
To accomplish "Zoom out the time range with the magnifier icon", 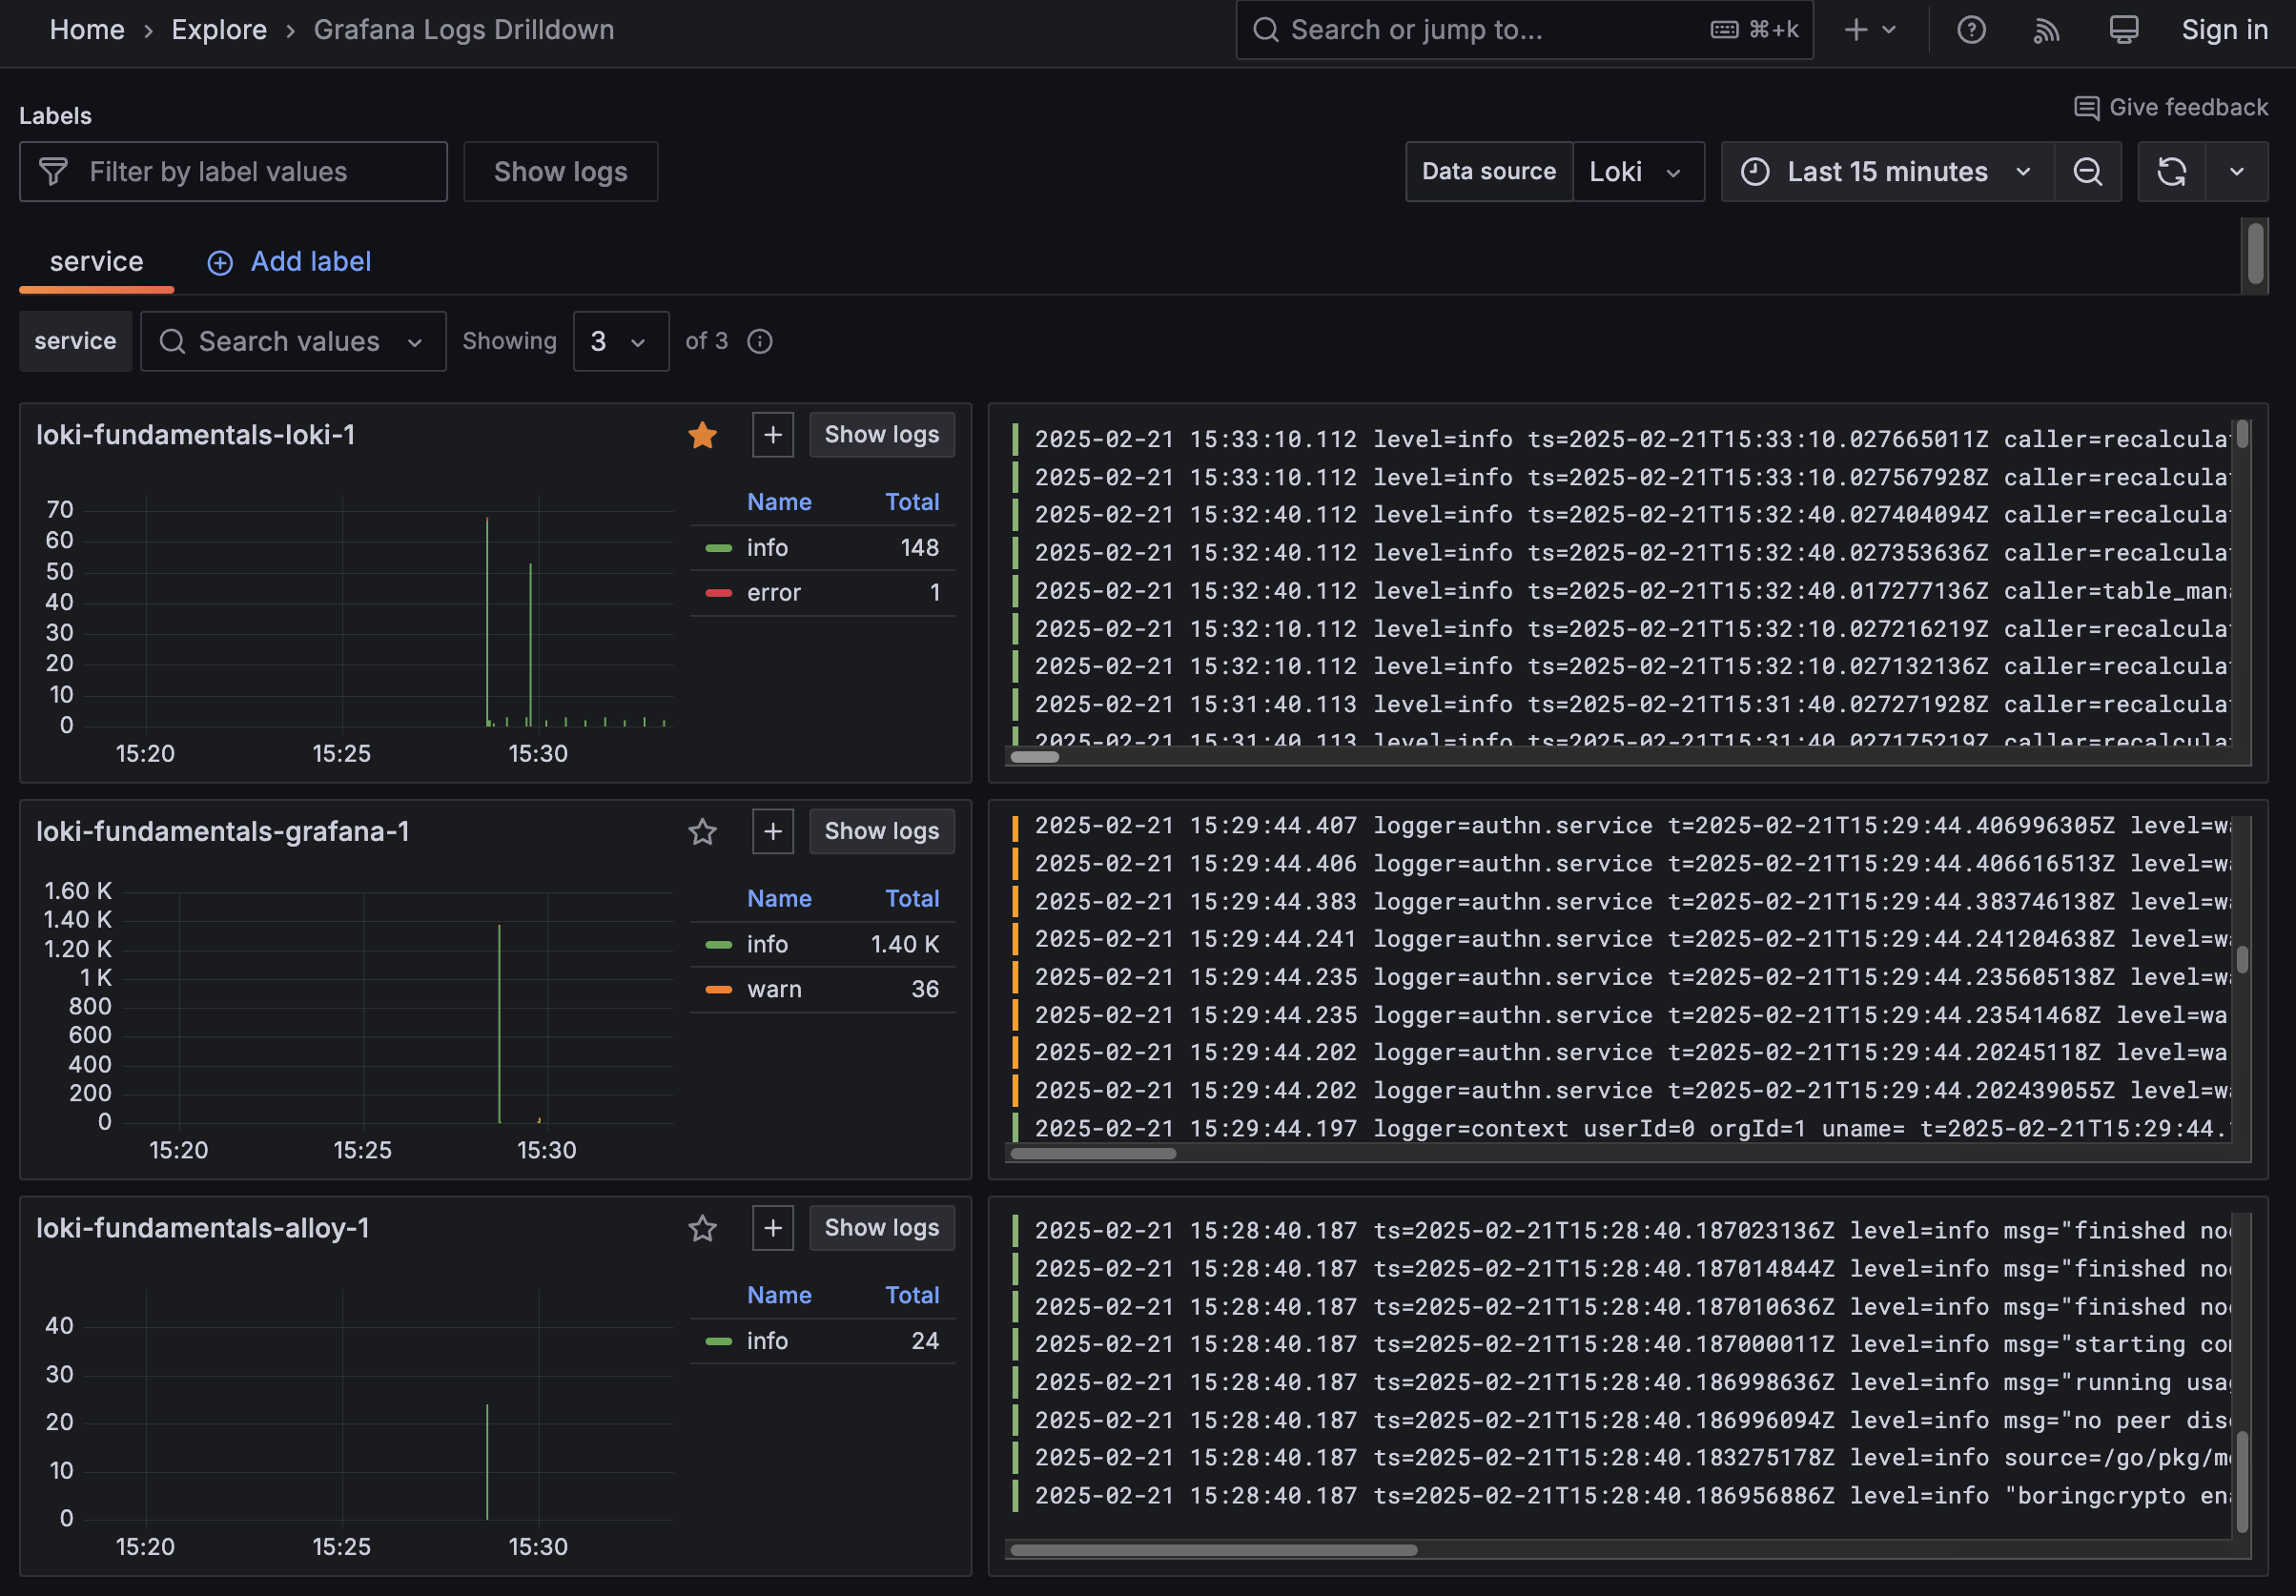I will click(x=2088, y=171).
